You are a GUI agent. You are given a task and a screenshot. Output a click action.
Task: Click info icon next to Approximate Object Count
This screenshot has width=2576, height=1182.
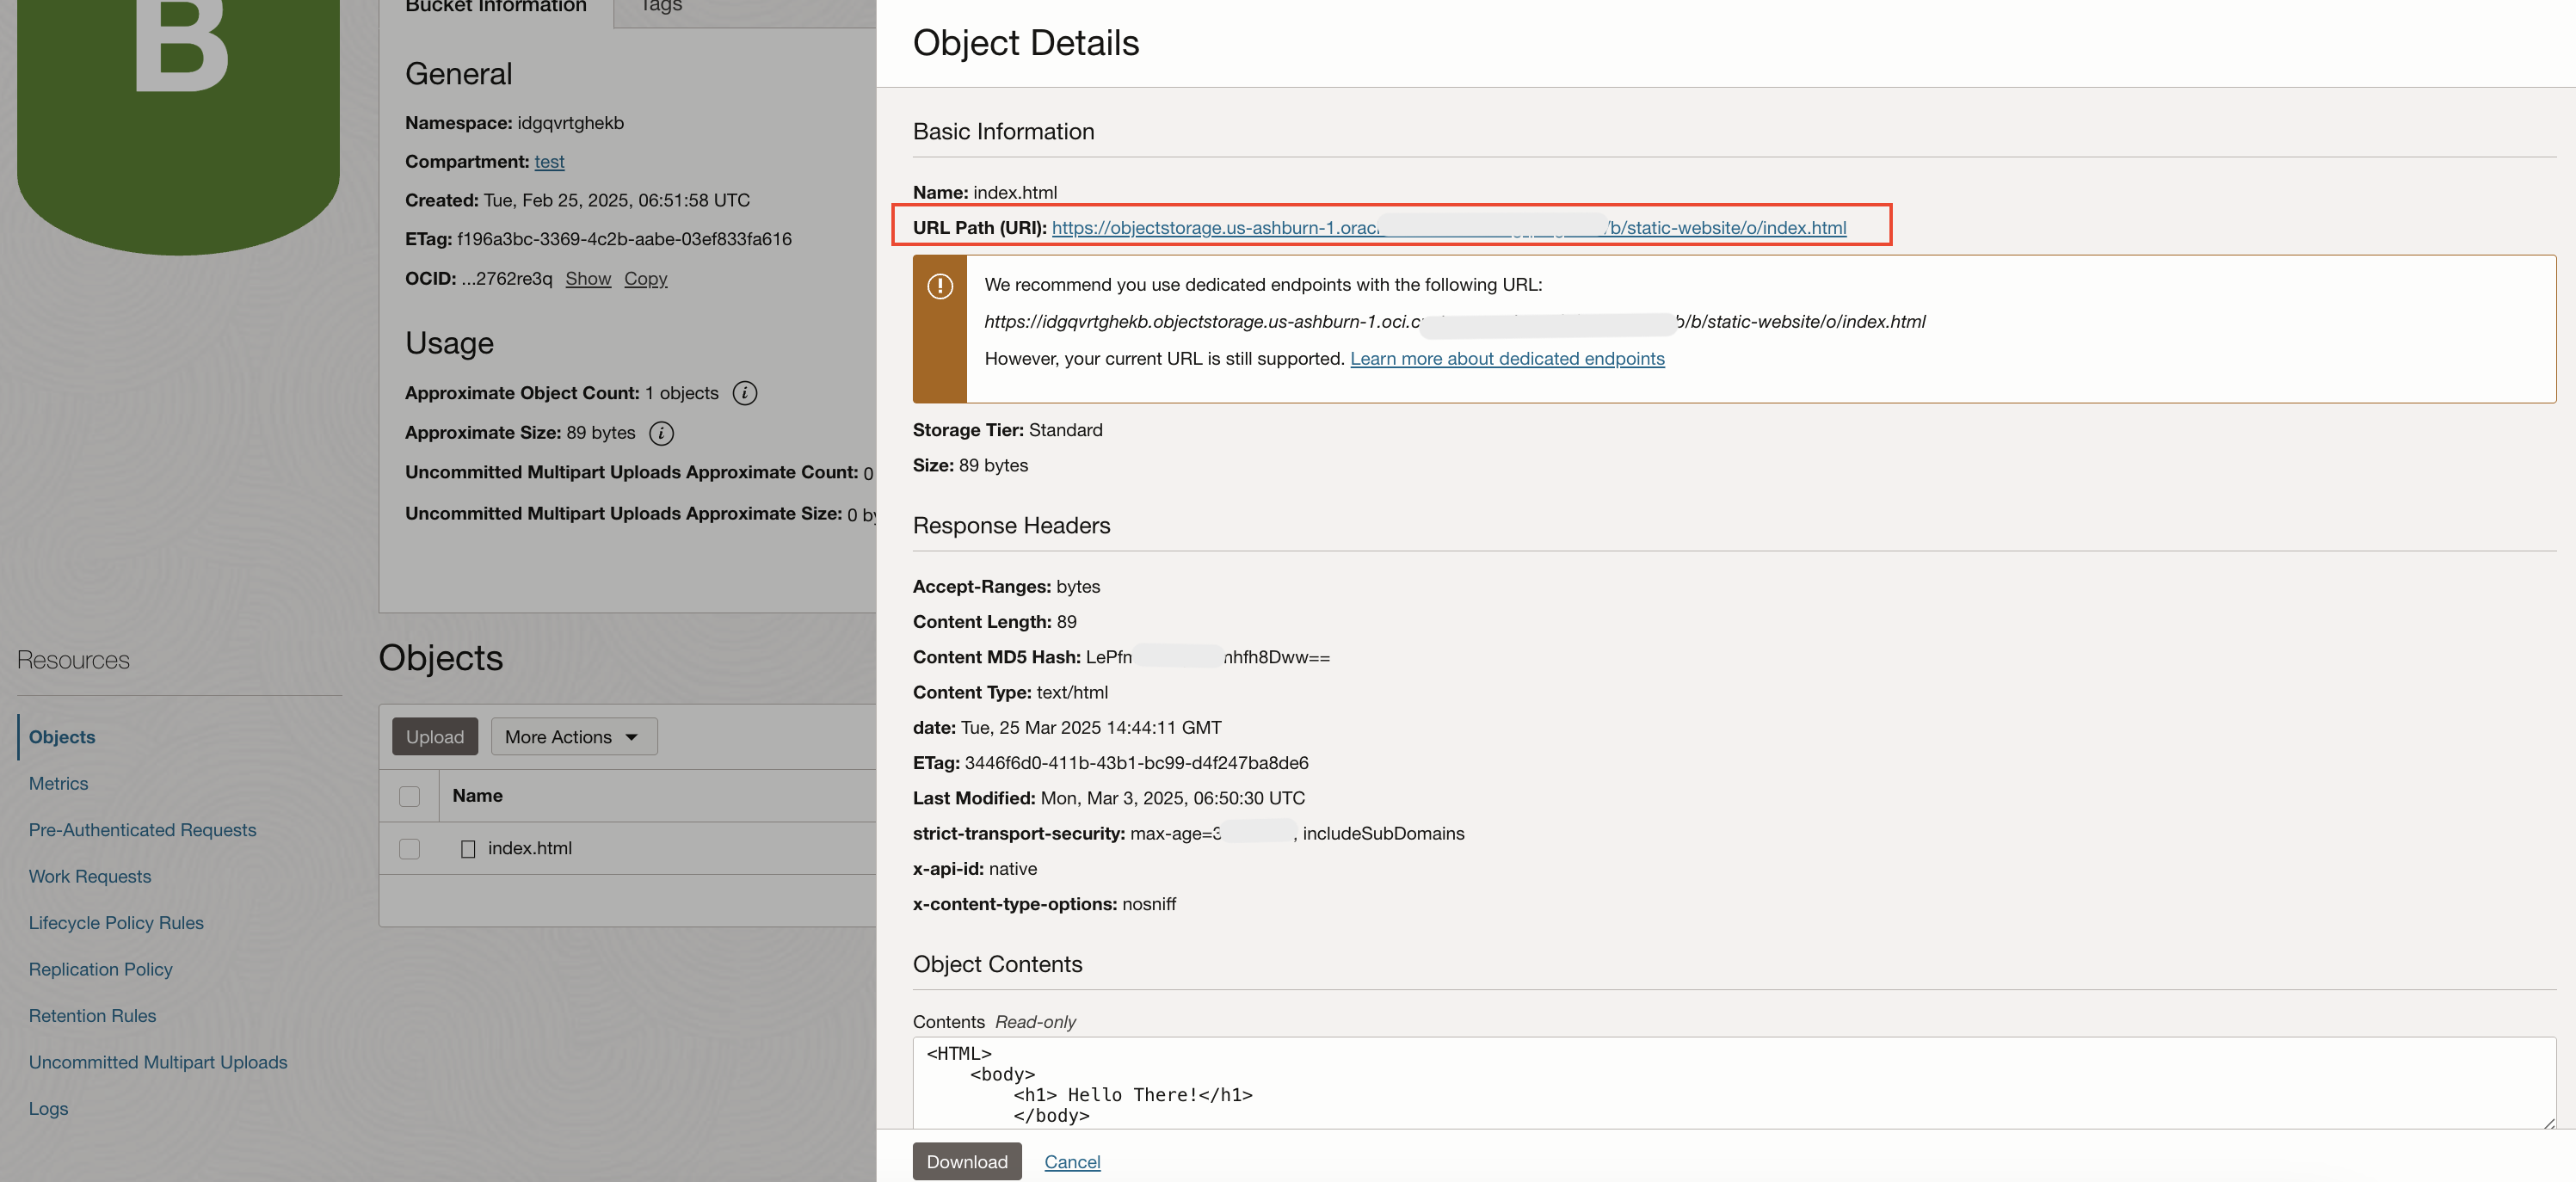(744, 393)
